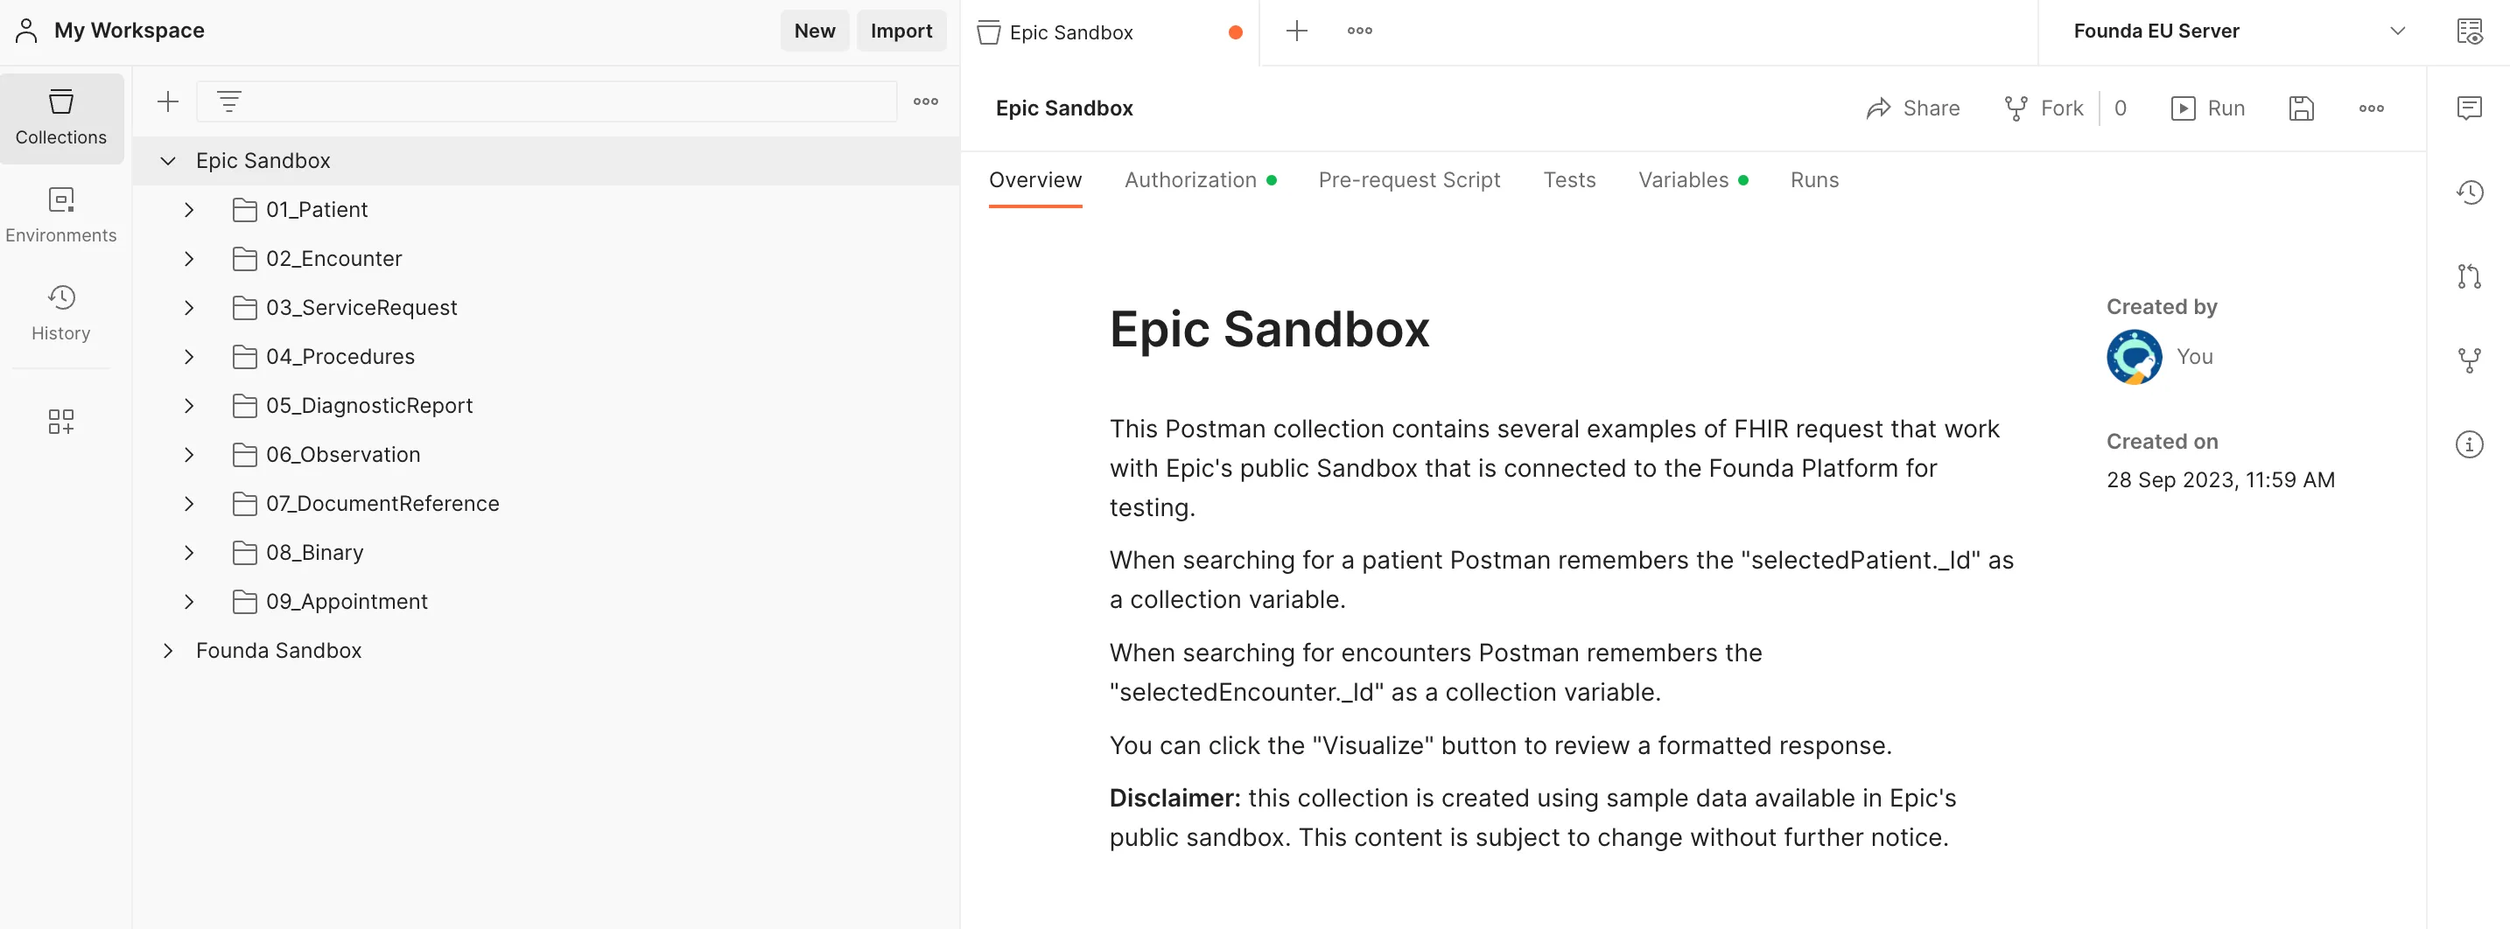Open the Environments sidebar panel
Viewport: 2510px width, 929px height.
coord(61,215)
